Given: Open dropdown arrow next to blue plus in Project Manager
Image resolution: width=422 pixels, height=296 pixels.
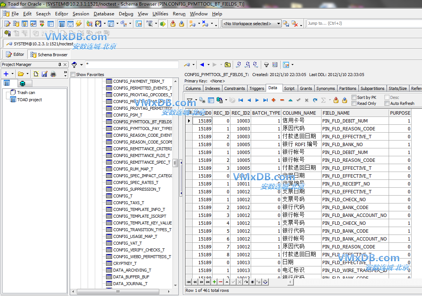Looking at the screenshot, I should (12, 74).
